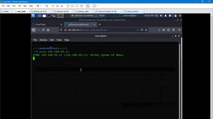
Task: Bookmark this page with star icon
Action: pos(146,30)
